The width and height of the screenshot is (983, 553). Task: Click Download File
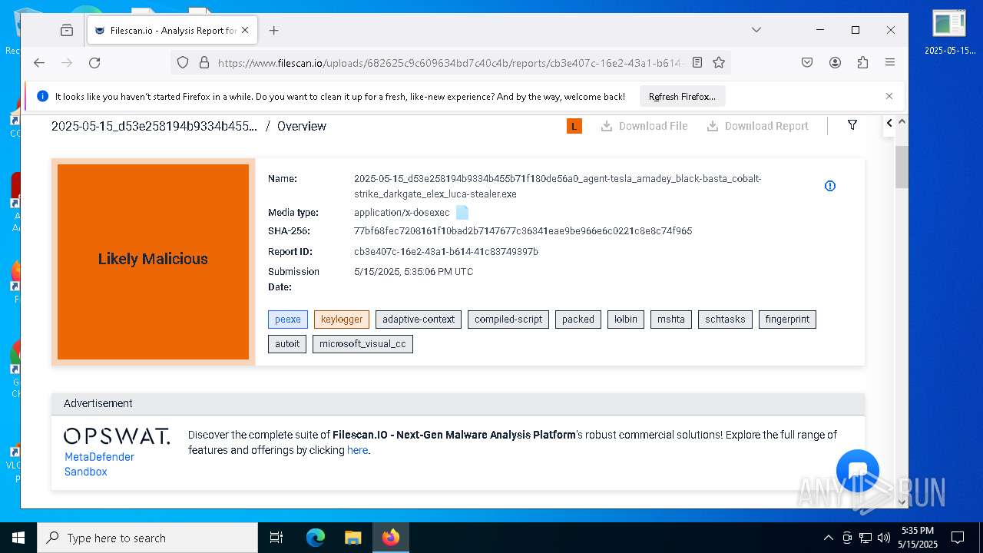tap(644, 126)
